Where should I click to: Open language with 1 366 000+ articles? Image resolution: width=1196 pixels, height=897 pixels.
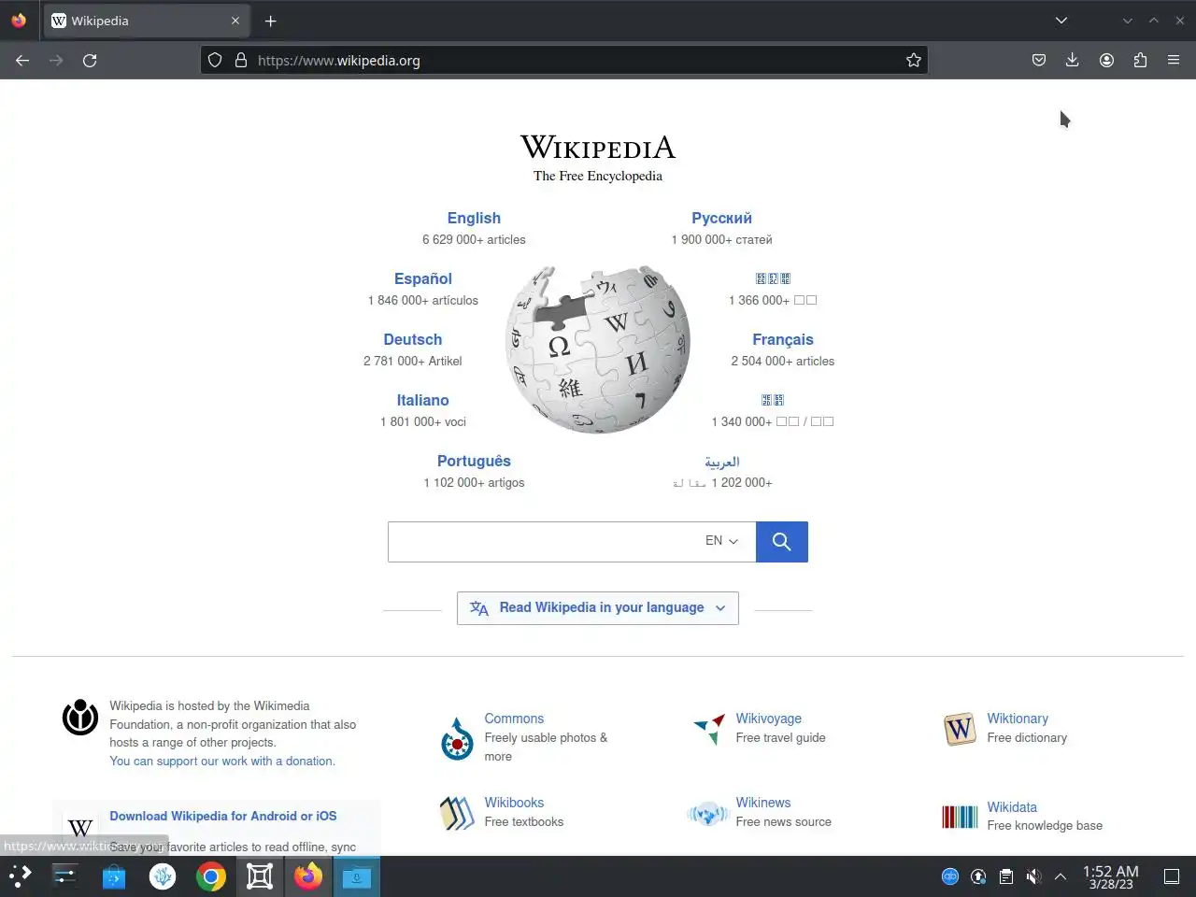(773, 278)
